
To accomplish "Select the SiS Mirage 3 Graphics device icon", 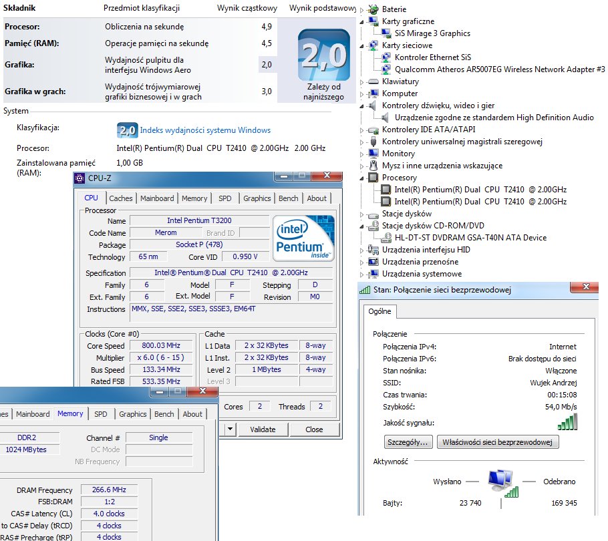I will coord(386,33).
